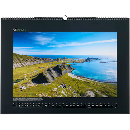
Task: Select the green date 23
Action: pyautogui.click(x=85, y=106)
